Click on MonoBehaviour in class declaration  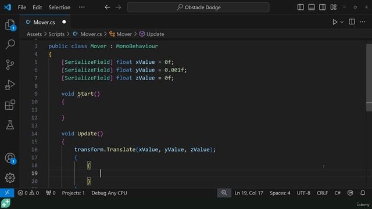[x=137, y=46]
